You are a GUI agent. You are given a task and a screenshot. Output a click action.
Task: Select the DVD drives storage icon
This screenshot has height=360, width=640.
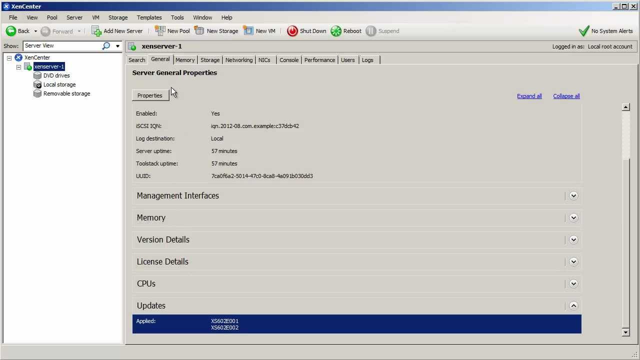pos(37,75)
